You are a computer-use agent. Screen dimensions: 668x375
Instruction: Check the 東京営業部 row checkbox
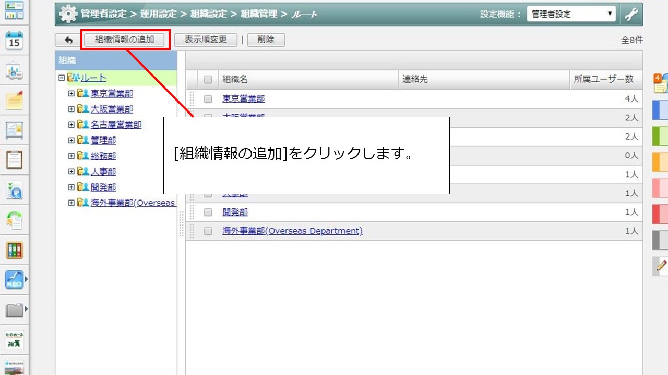(208, 99)
